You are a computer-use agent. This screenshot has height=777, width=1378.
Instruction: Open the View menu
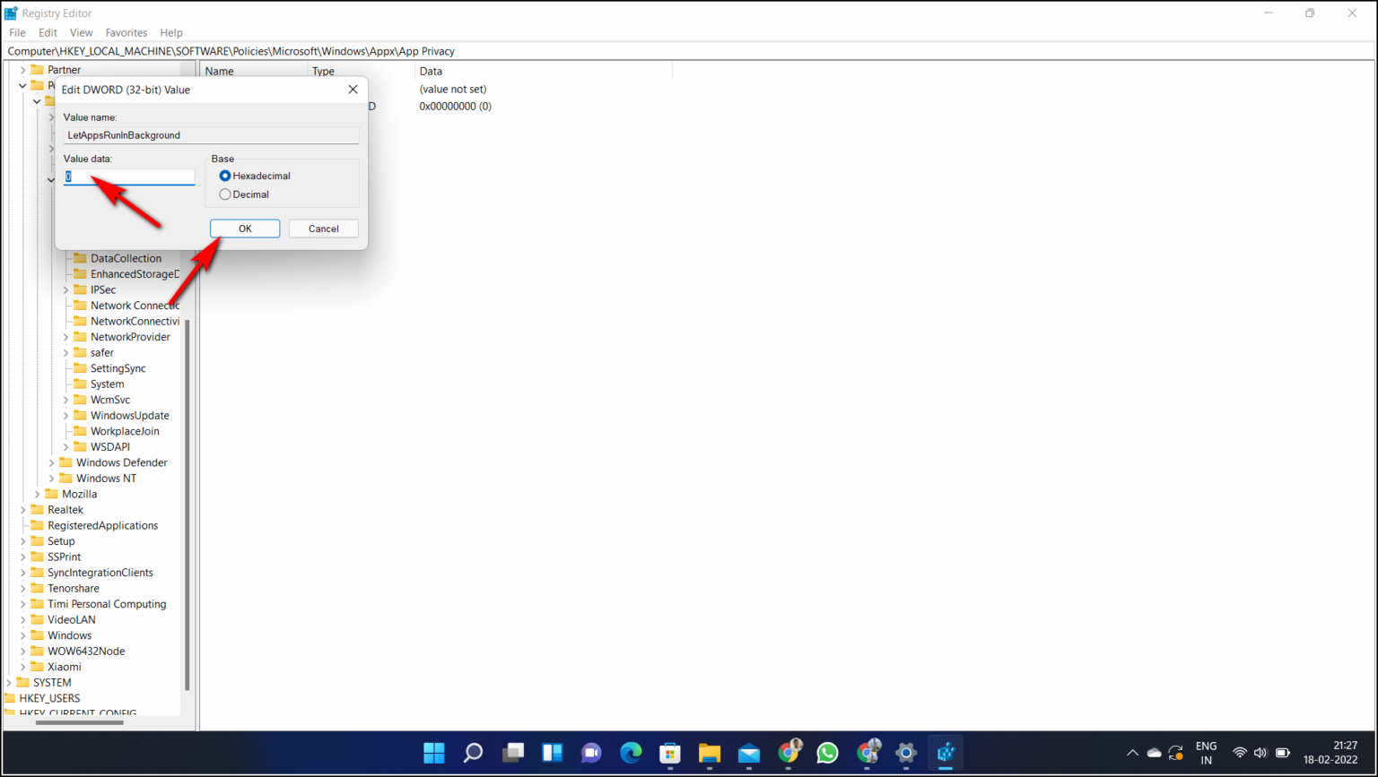click(81, 32)
